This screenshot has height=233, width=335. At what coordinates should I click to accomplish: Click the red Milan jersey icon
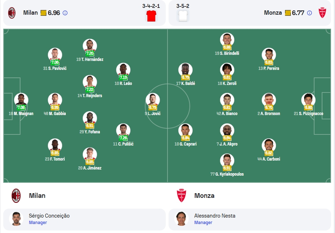[x=151, y=16]
